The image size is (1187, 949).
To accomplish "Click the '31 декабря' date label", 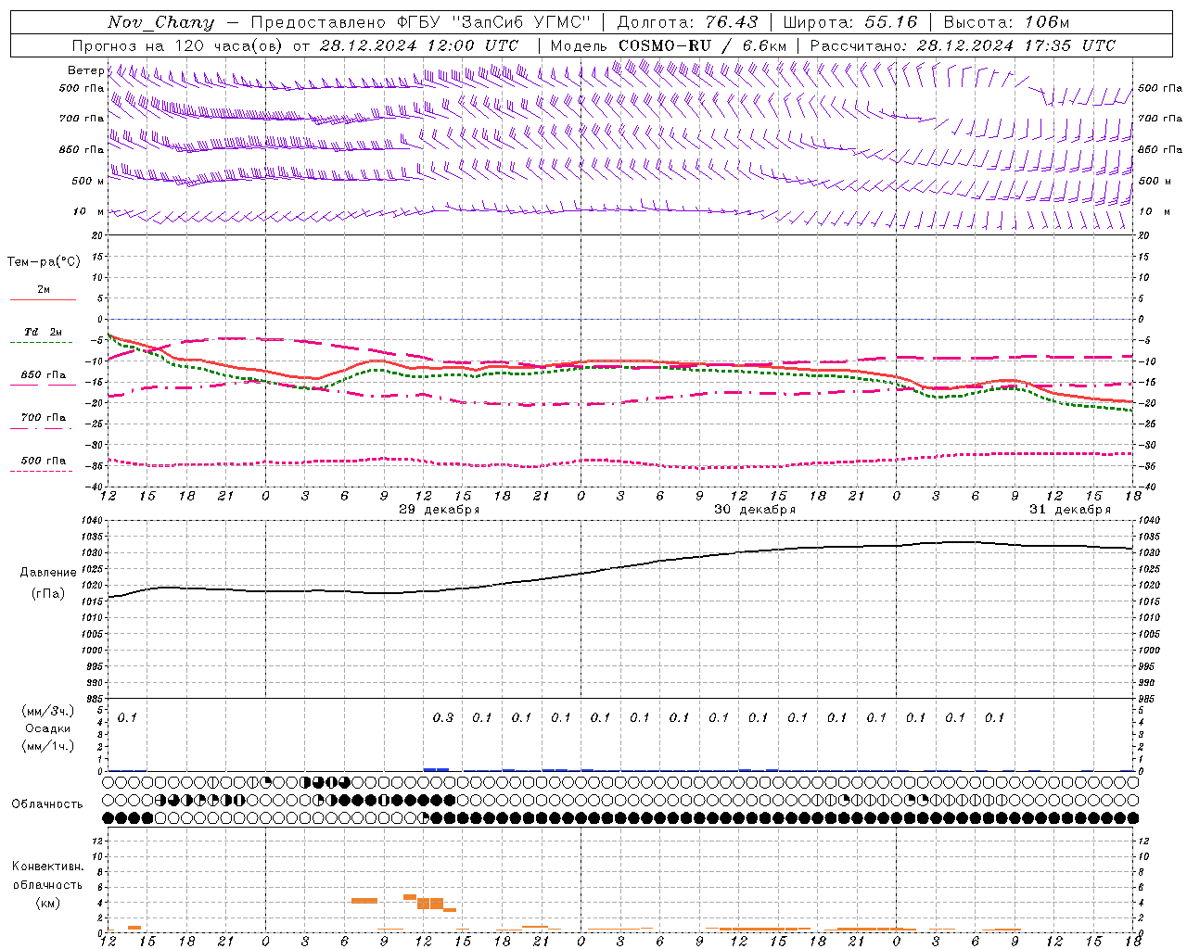I will click(1069, 510).
